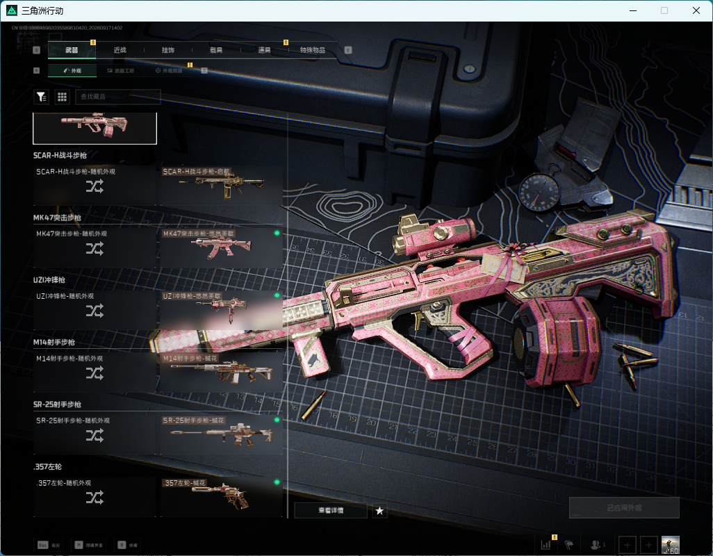
Task: Select SR-25射手步枪-绒花 skin thumbnail
Action: 222,434
